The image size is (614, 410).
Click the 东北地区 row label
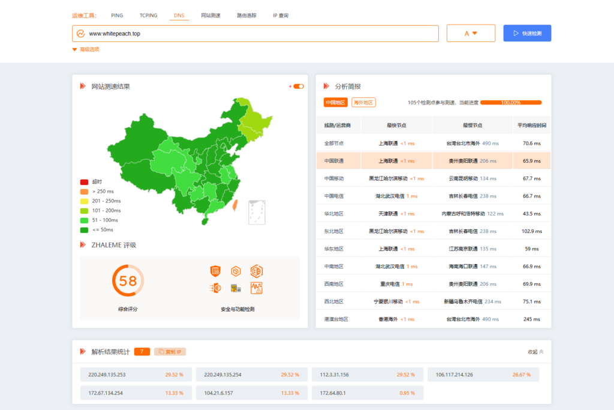tap(334, 231)
